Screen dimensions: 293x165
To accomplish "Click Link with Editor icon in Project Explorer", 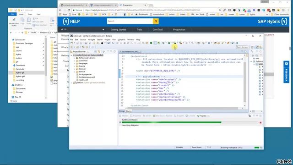I will (x=99, y=51).
